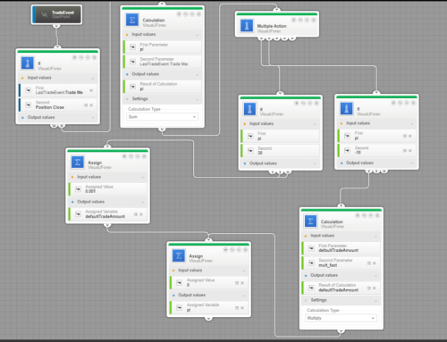Click the If node icon with Position Close
The image size is (447, 342).
coord(28,63)
